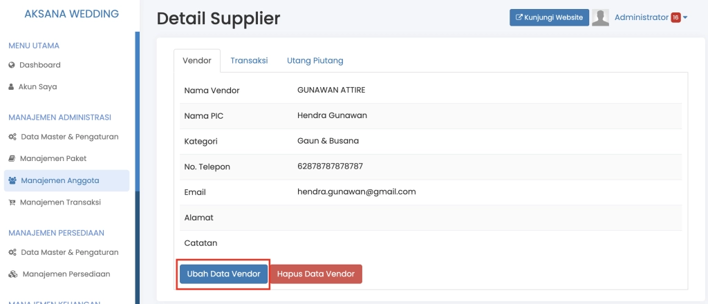Click the PIC name Hendra Gunawan
708x304 pixels.
click(332, 115)
